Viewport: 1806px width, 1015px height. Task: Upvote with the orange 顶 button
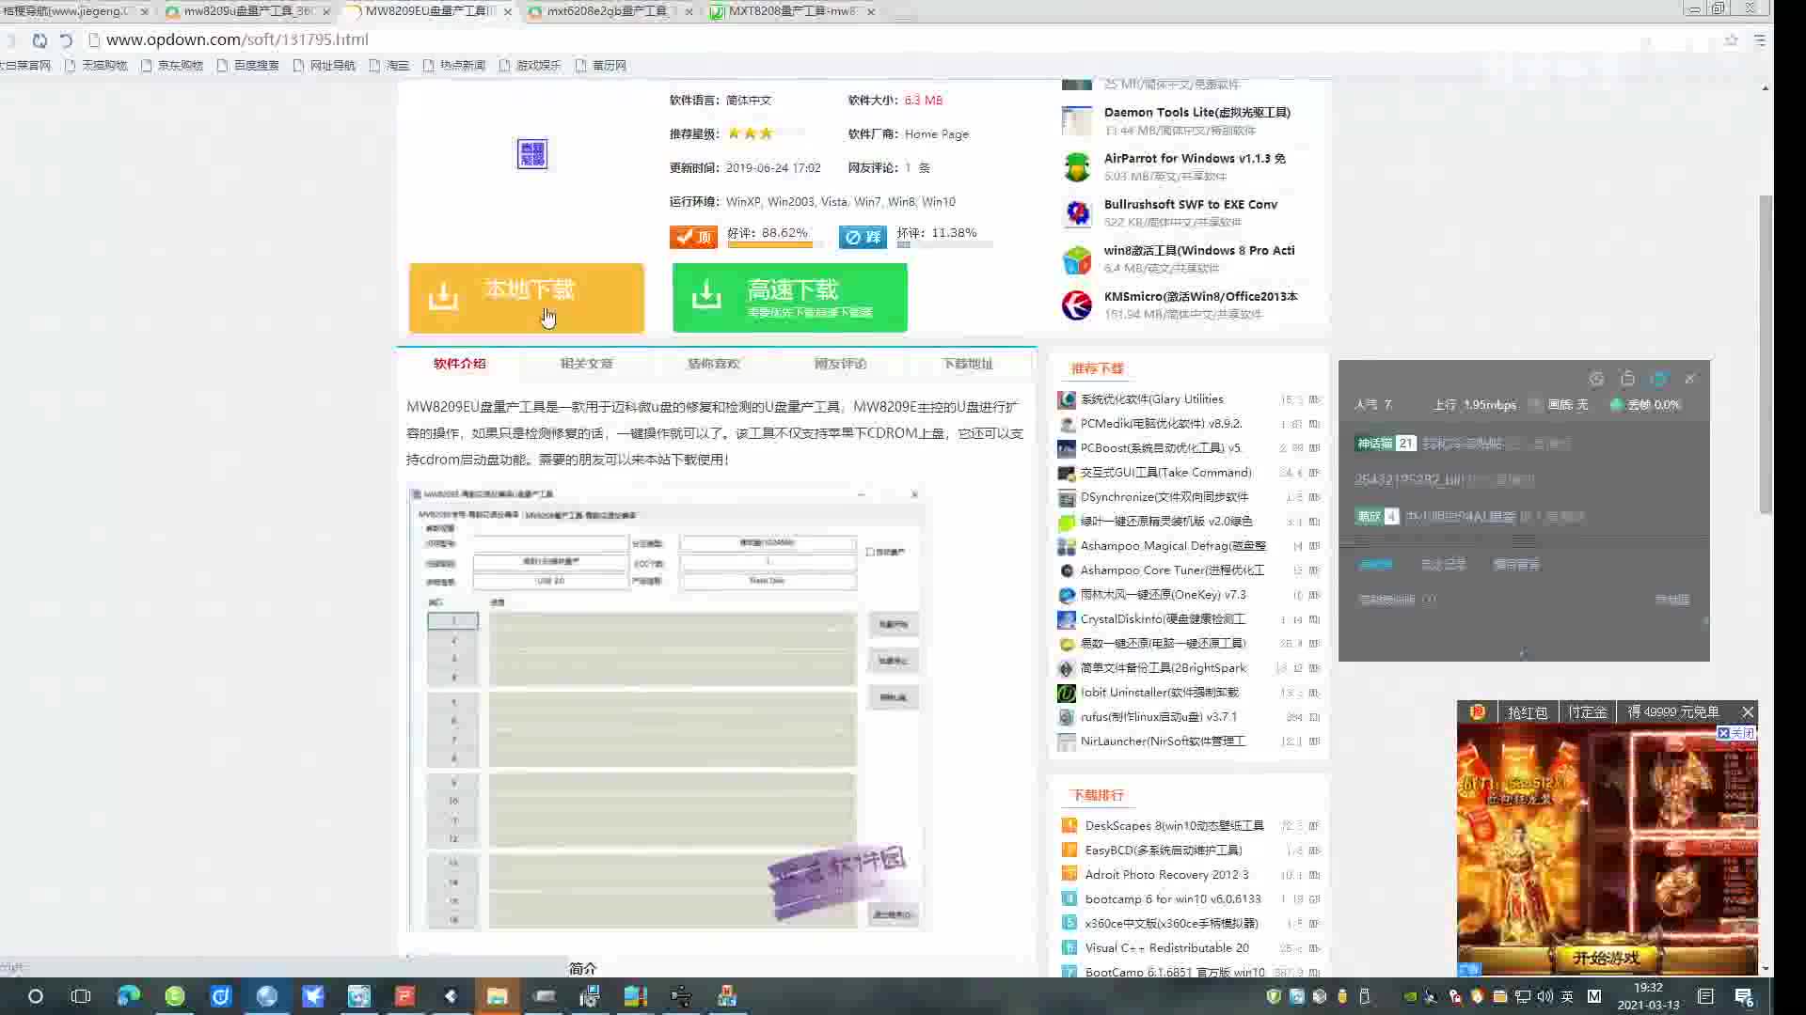pyautogui.click(x=693, y=238)
